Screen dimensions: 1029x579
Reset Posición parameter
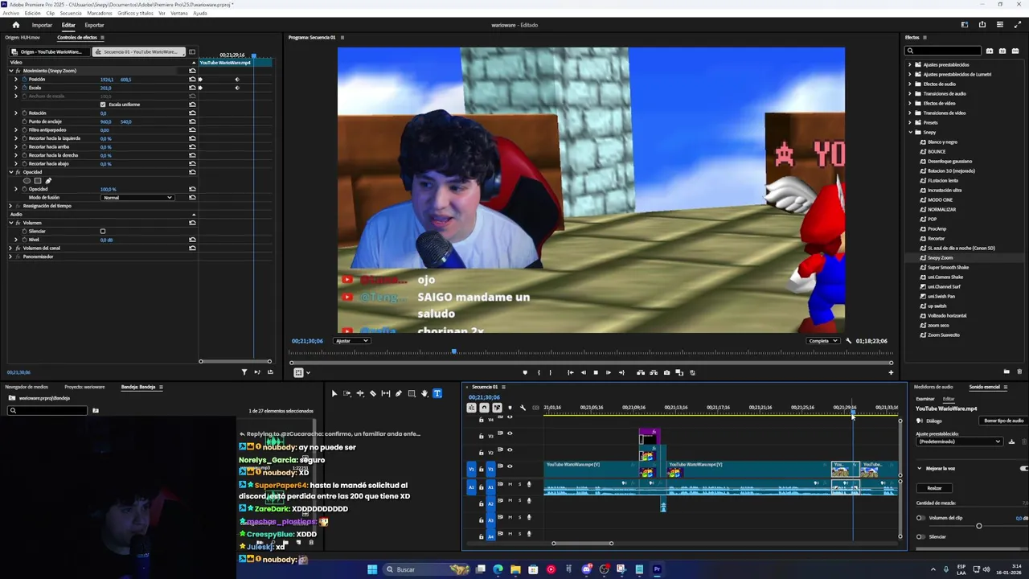[192, 80]
